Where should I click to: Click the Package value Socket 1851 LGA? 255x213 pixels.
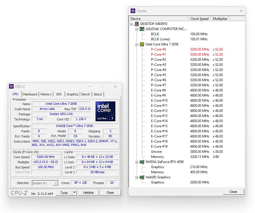[61, 114]
